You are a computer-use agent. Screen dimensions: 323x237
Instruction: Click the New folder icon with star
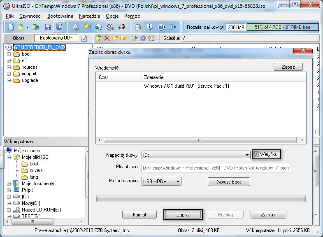pyautogui.click(x=115, y=38)
